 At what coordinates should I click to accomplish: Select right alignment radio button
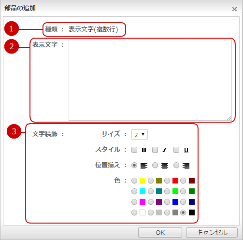click(176, 165)
